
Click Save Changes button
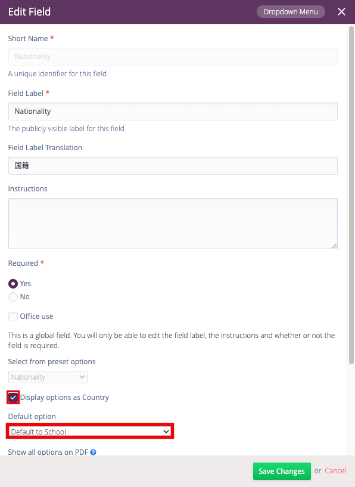pos(282,471)
